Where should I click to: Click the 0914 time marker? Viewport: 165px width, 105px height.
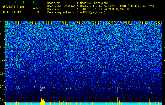65,23
